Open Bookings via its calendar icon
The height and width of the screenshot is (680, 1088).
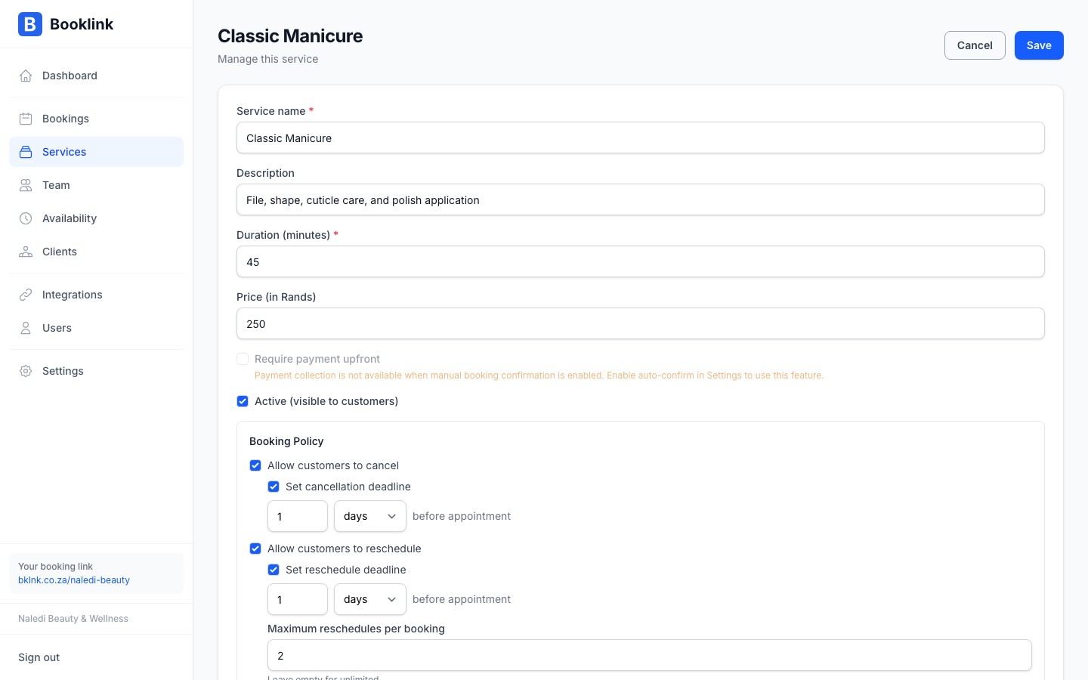click(26, 119)
